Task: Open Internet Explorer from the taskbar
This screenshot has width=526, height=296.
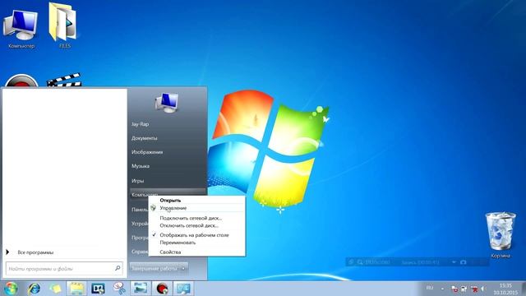Action: [x=34, y=289]
